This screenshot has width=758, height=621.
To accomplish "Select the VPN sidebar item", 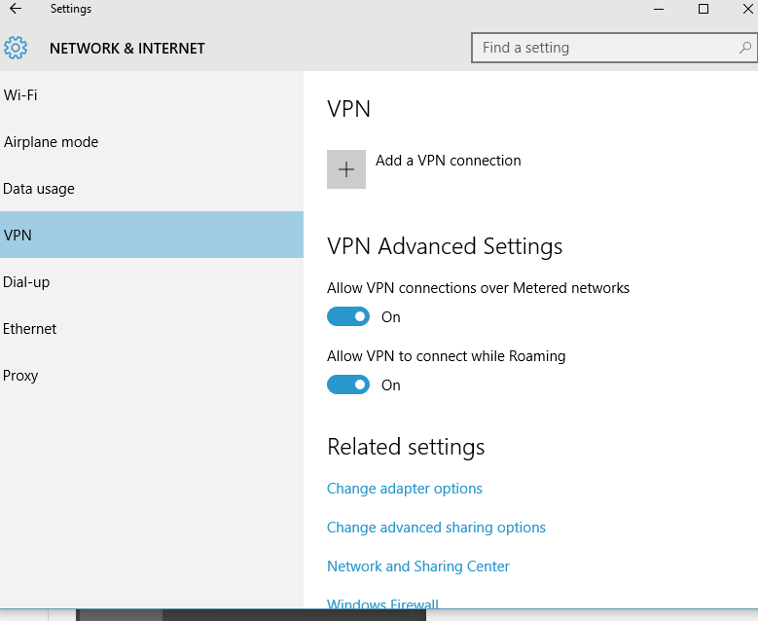I will tap(18, 236).
